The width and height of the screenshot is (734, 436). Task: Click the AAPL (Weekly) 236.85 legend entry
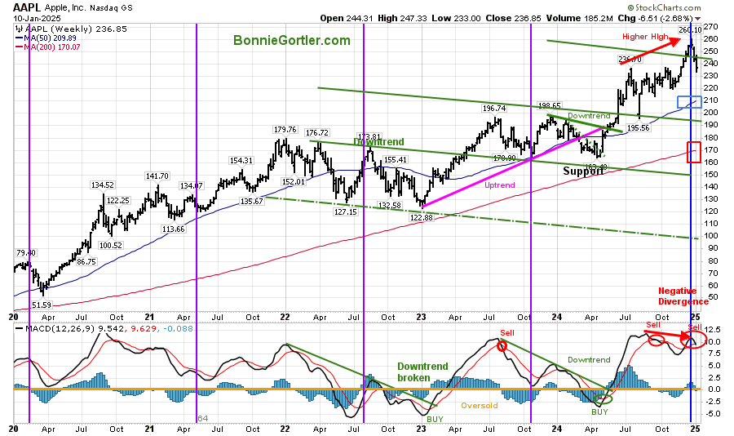click(x=70, y=29)
